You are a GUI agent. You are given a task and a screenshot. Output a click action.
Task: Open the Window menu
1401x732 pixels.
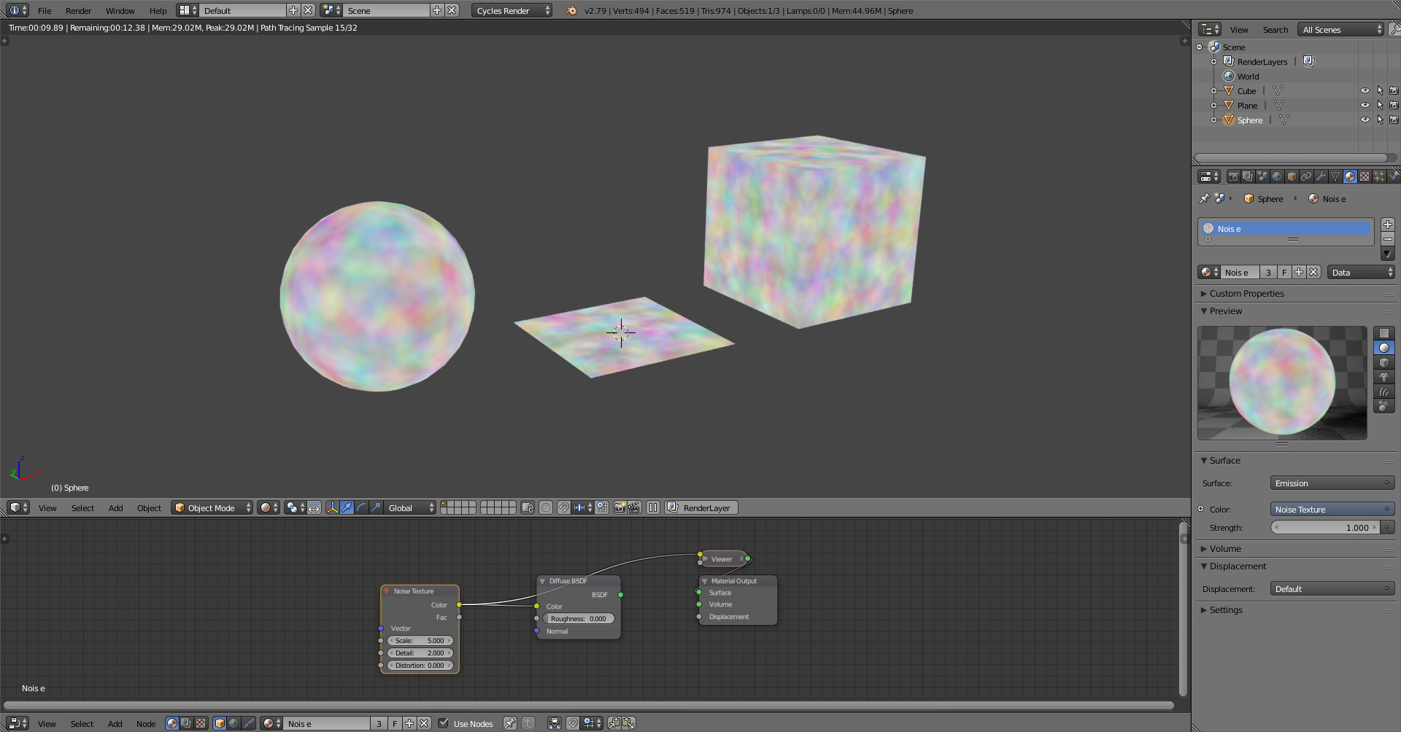[120, 10]
